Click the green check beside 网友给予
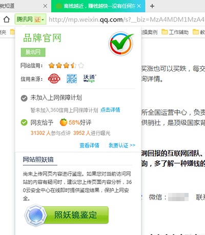Viewport: 205px width, 235px height. pos(24,123)
